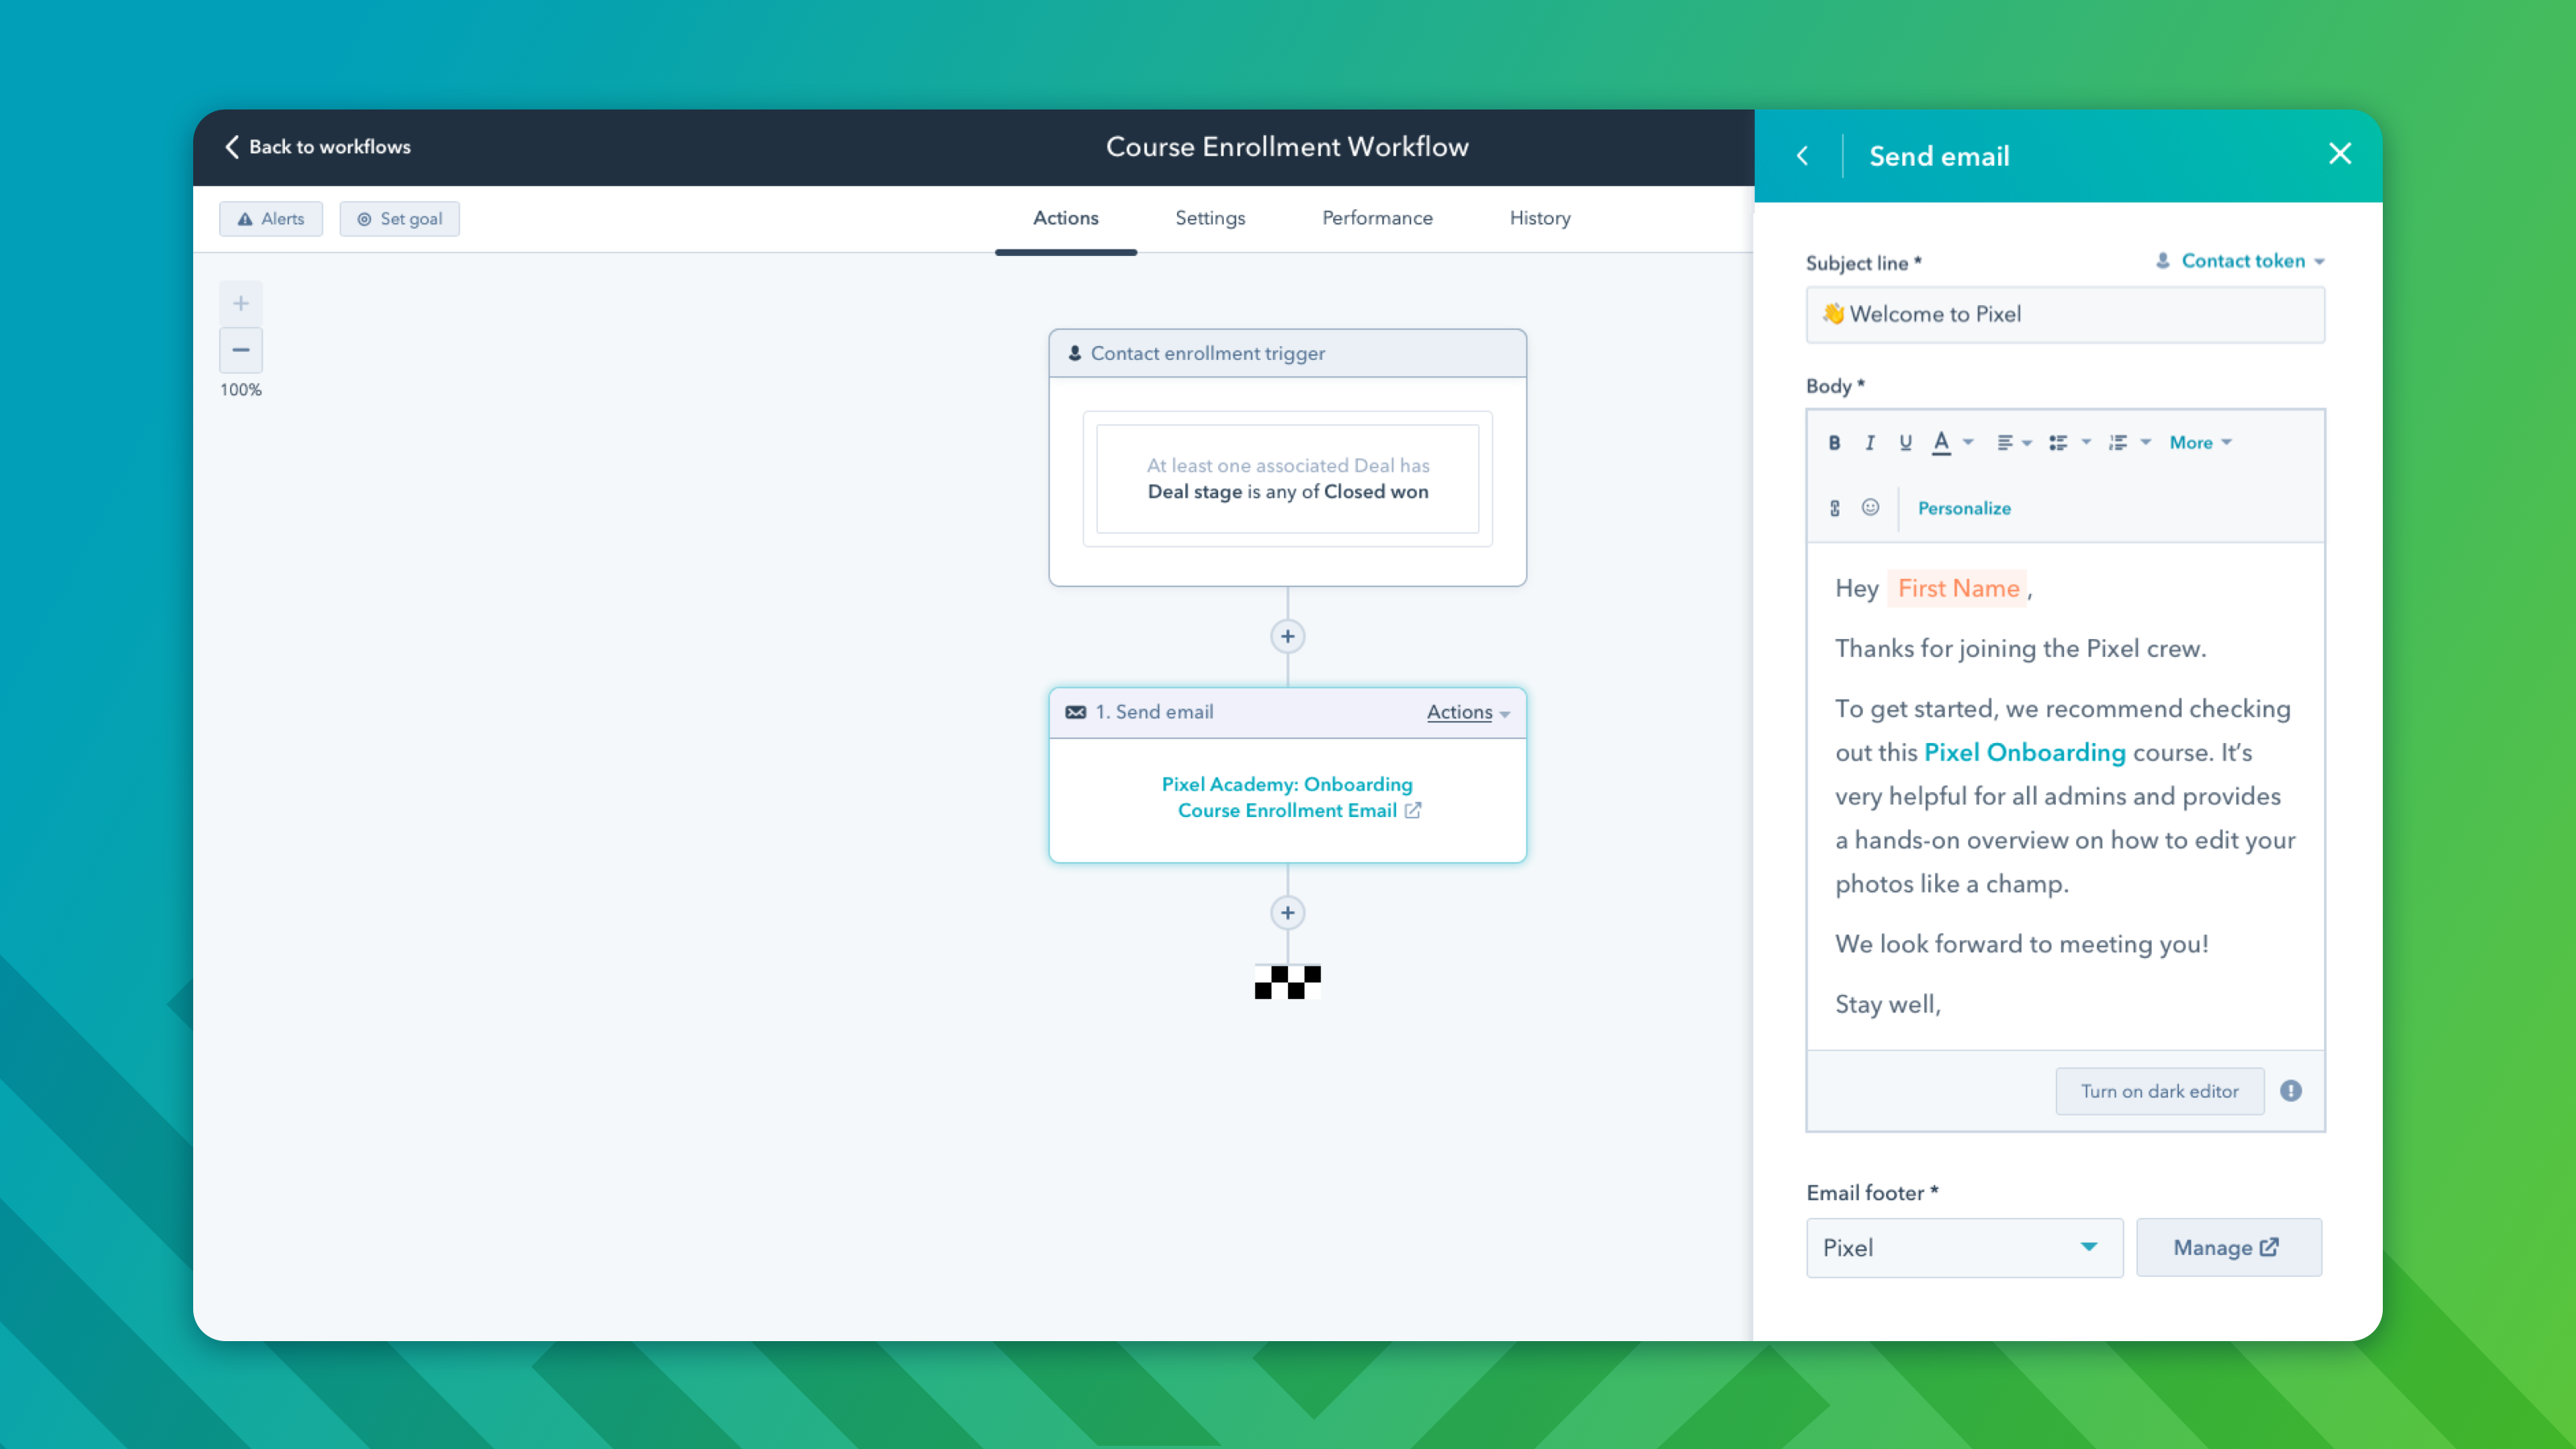Zoom in on the workflow canvas
2576x1449 pixels.
[x=240, y=302]
